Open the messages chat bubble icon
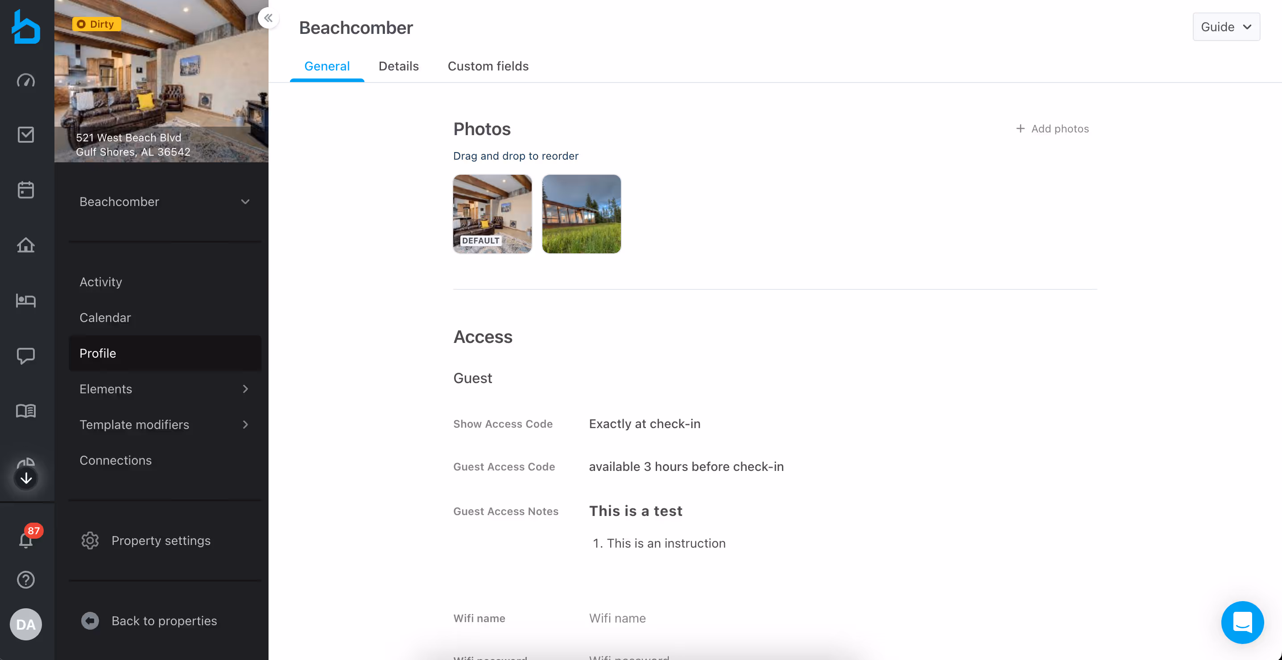This screenshot has height=660, width=1282. (x=26, y=355)
